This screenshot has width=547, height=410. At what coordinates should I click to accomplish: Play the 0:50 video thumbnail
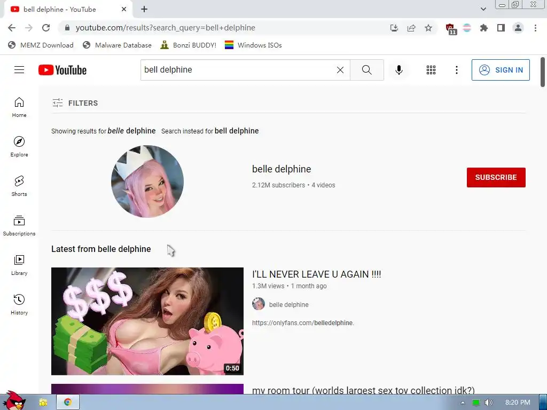click(147, 321)
